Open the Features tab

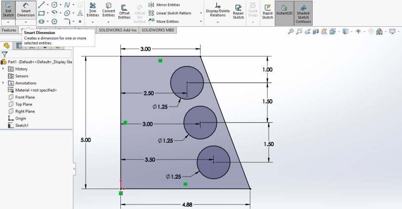pos(9,31)
